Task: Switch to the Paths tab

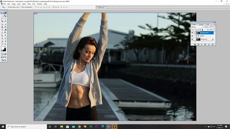Action: point(208,24)
